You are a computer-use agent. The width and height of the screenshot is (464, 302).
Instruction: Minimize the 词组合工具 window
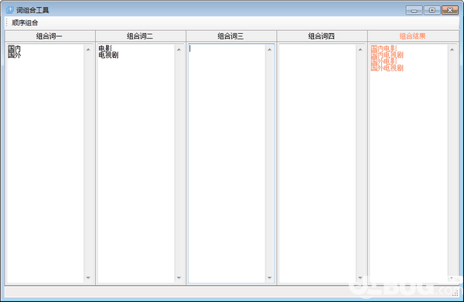click(414, 10)
